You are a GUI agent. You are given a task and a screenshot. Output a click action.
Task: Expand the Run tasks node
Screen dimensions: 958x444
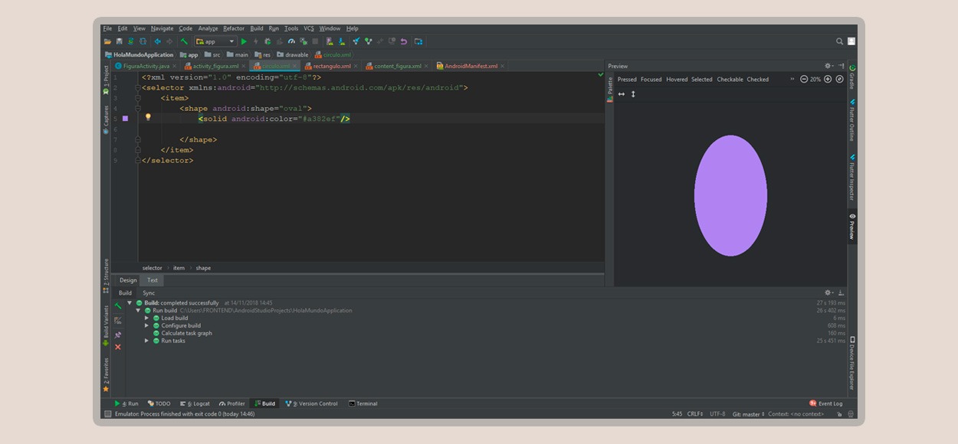147,341
